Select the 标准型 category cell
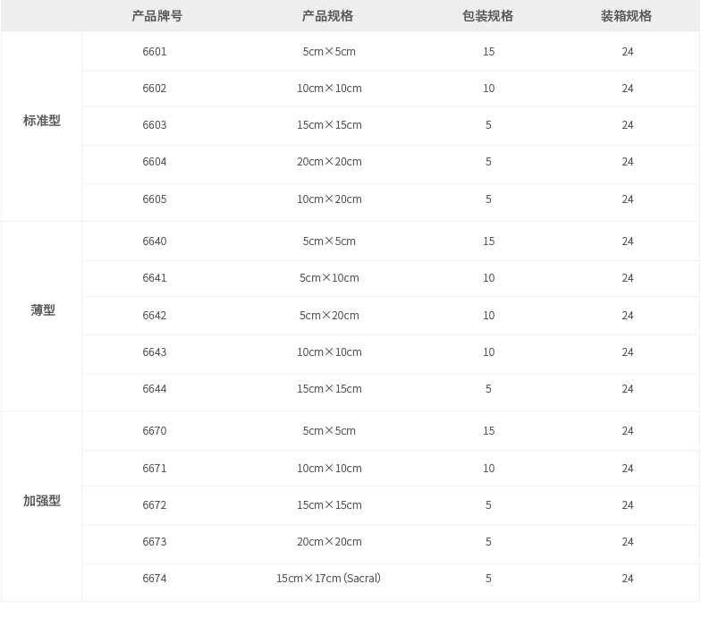This screenshot has width=701, height=635. 42,121
